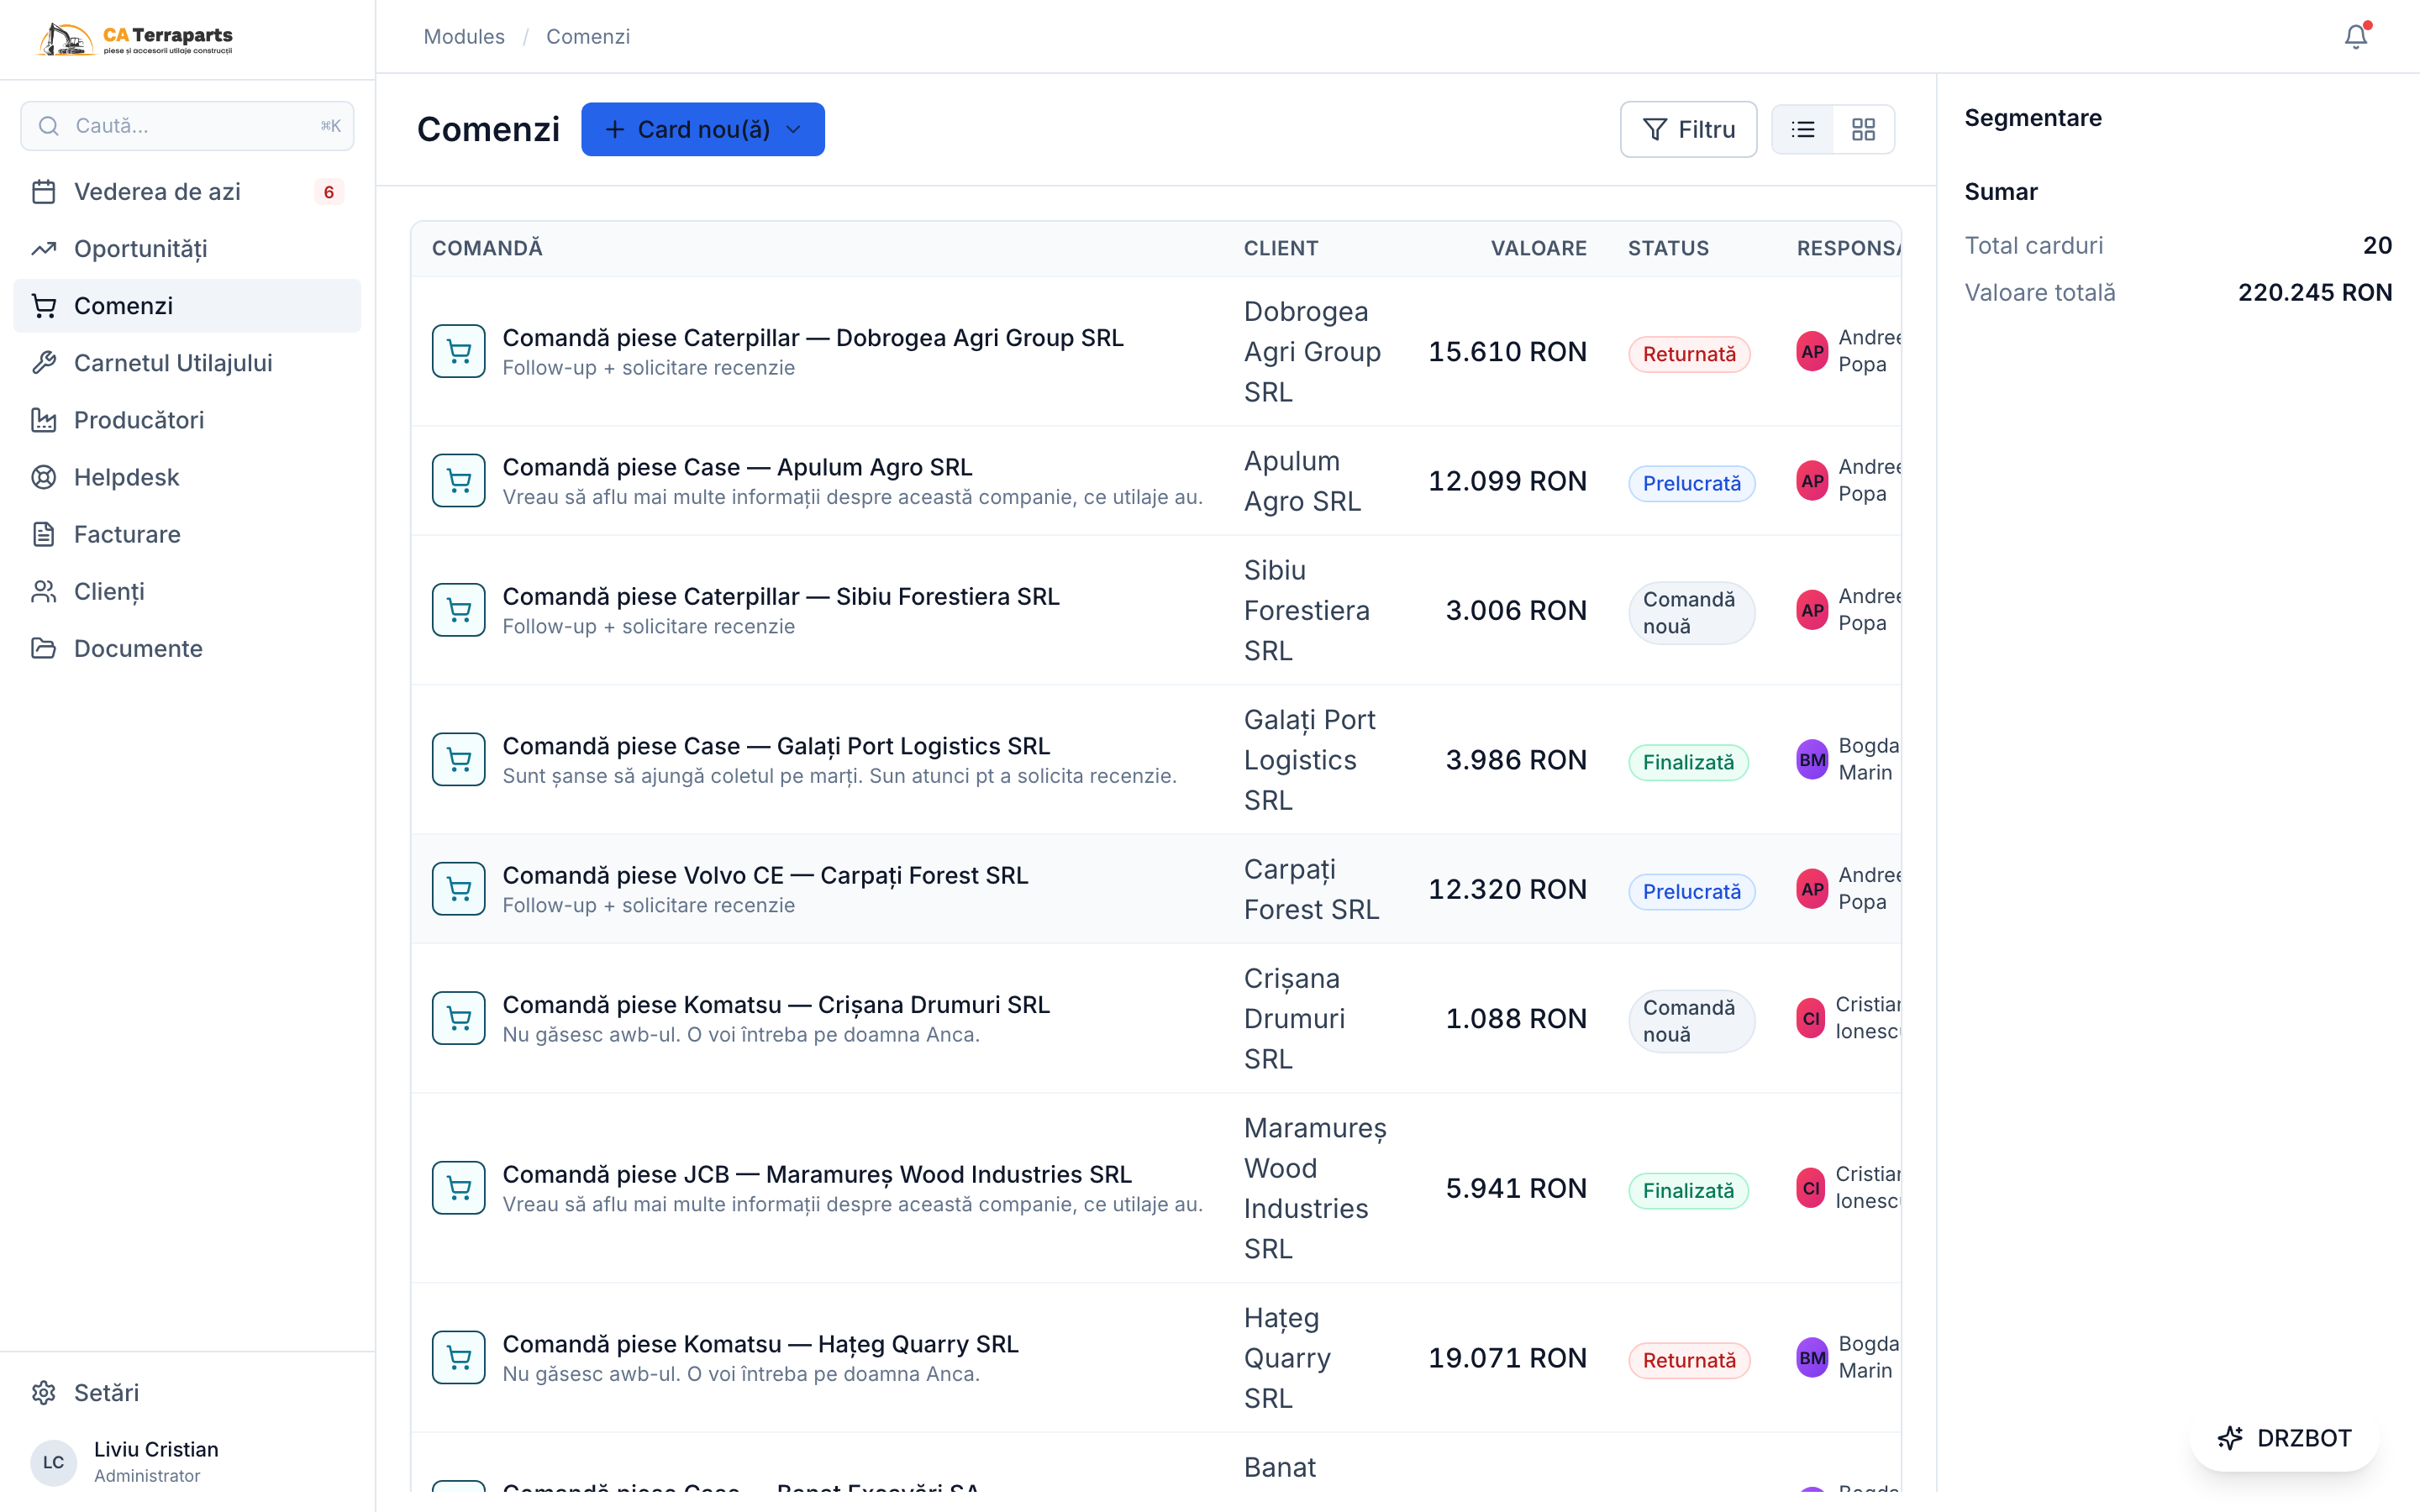Image resolution: width=2420 pixels, height=1512 pixels.
Task: Click the BM avatar in Galați Port Logistics row
Action: tap(1812, 759)
